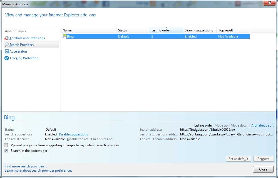The image size is (278, 178).
Task: Click the Set as default button
Action: 239,159
